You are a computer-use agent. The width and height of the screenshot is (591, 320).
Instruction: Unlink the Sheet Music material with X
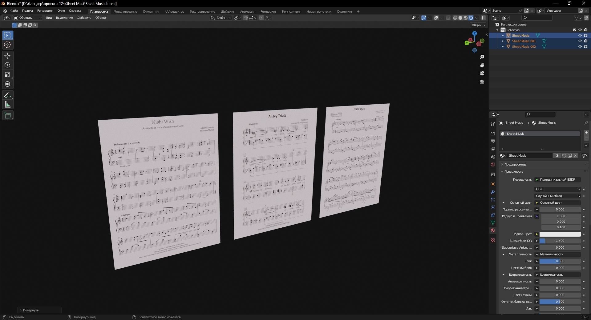tap(575, 156)
